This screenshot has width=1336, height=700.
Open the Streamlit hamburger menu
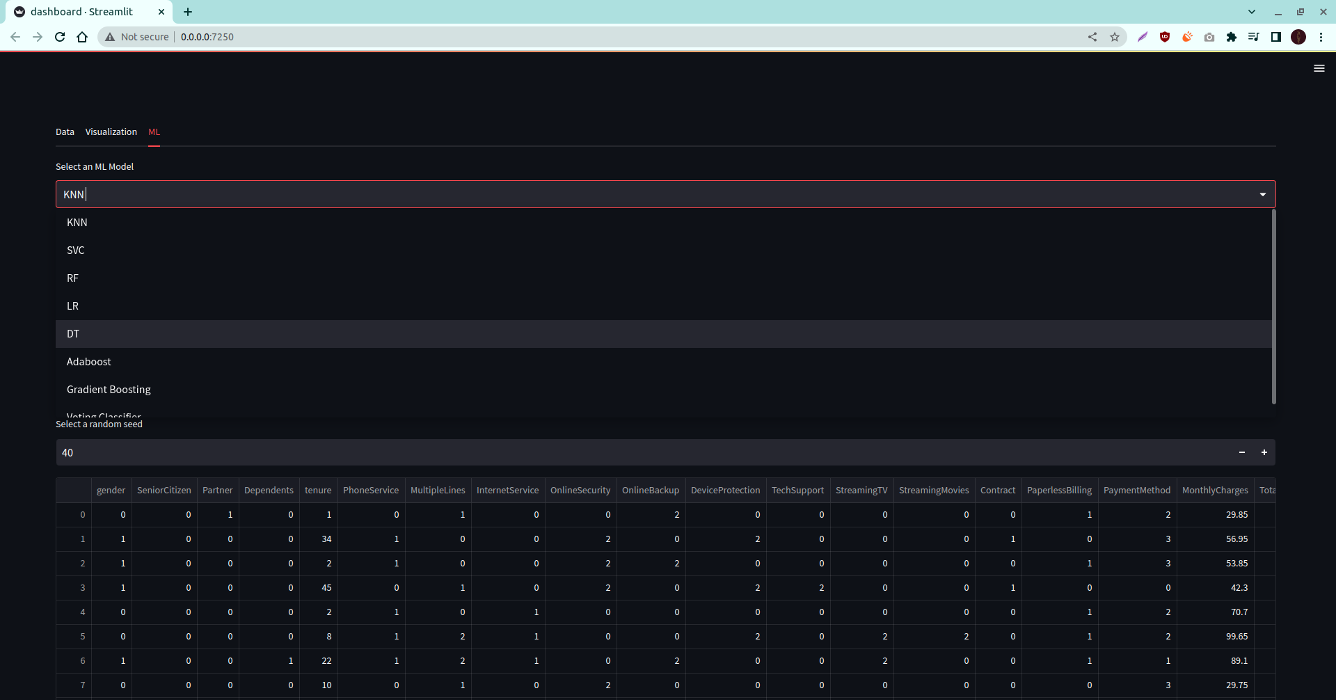pyautogui.click(x=1319, y=67)
